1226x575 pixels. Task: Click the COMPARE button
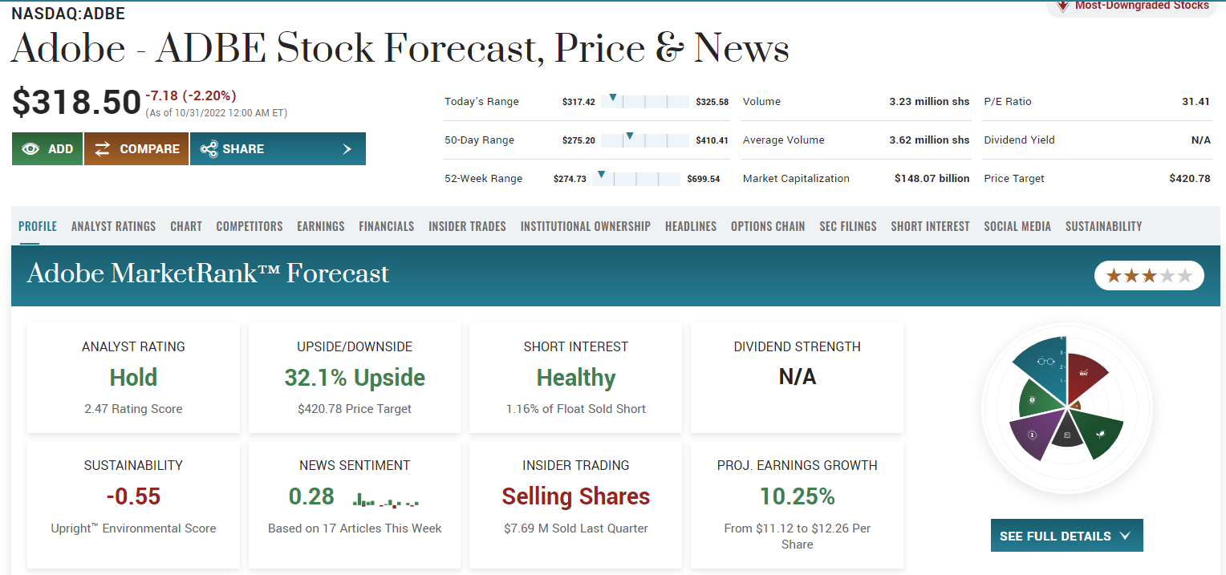136,149
